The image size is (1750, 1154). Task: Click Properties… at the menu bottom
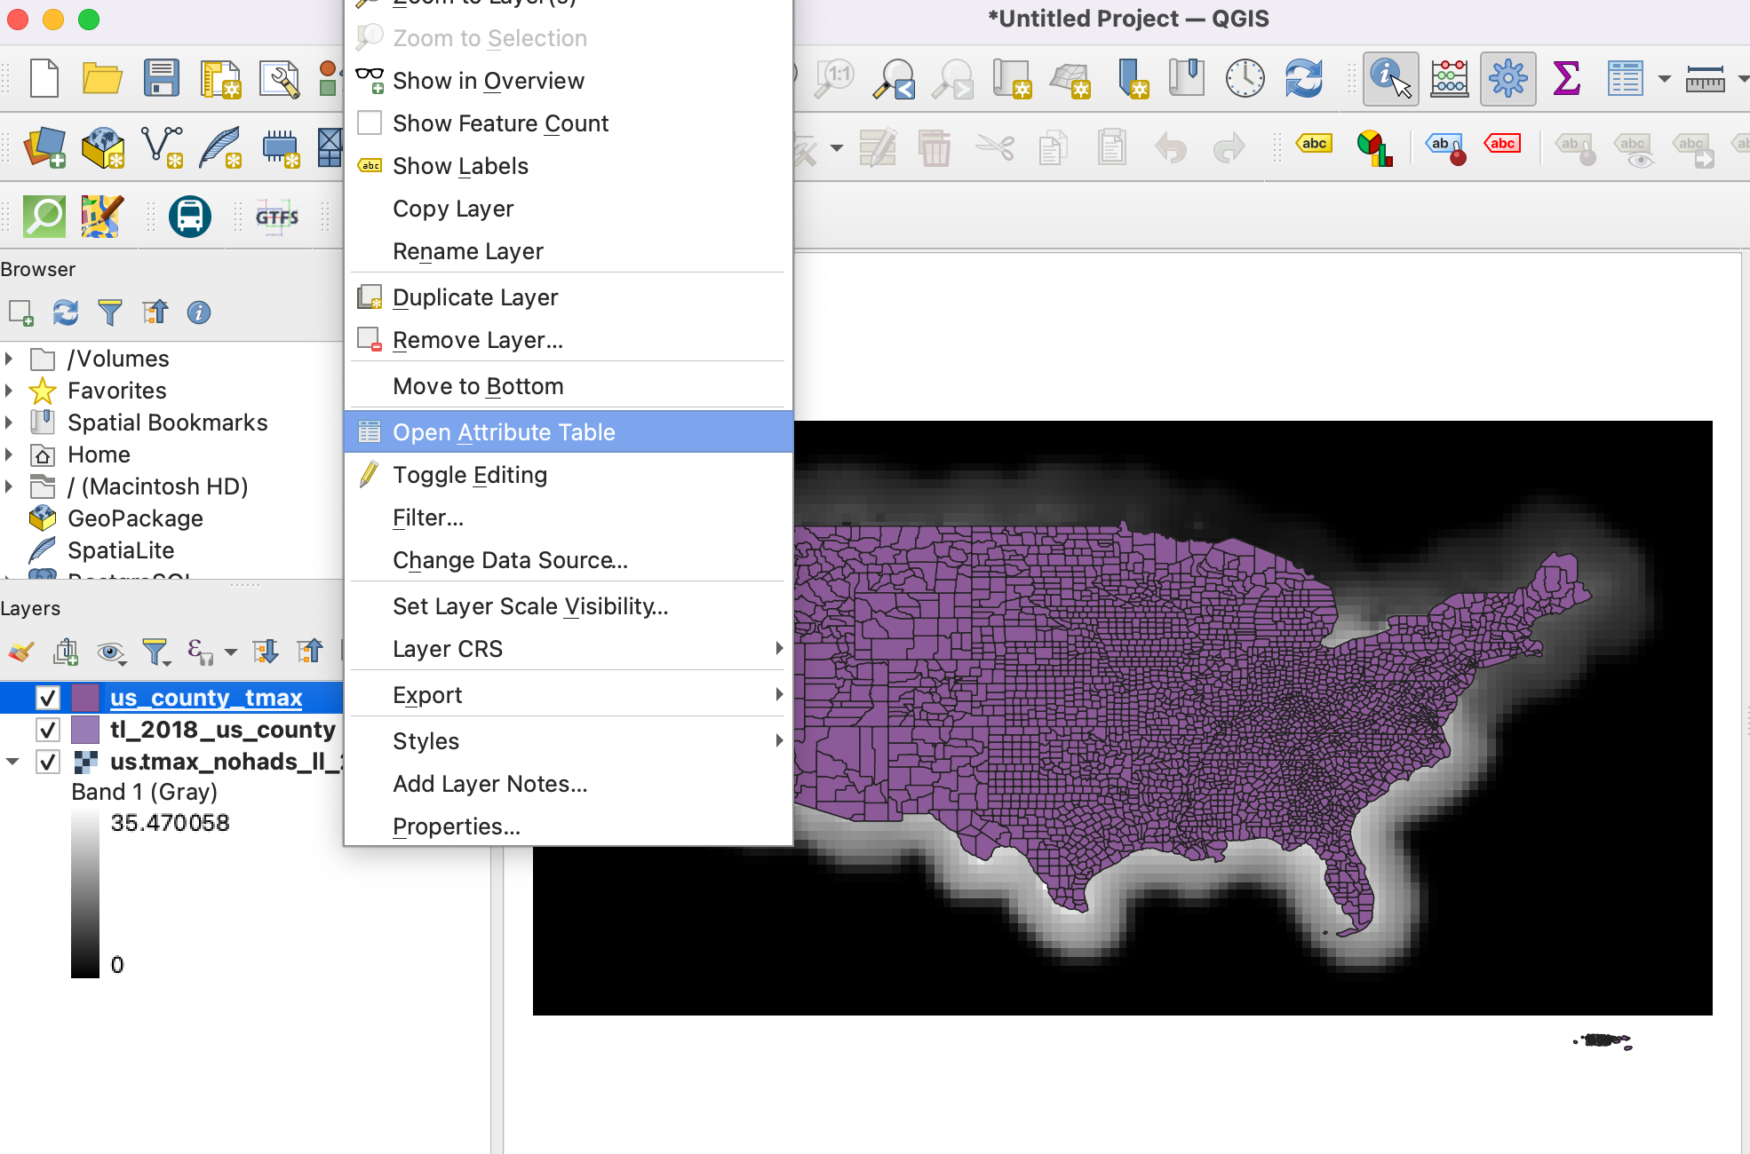pos(457,826)
